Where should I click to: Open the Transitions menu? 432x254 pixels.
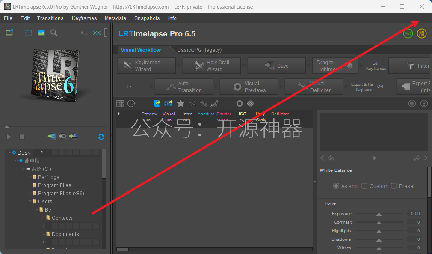coord(50,18)
